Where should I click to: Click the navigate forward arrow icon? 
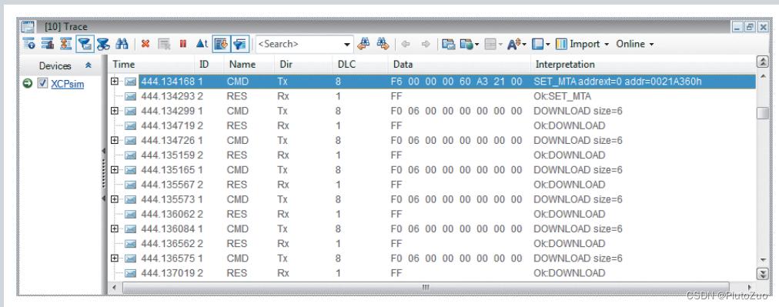(x=425, y=44)
